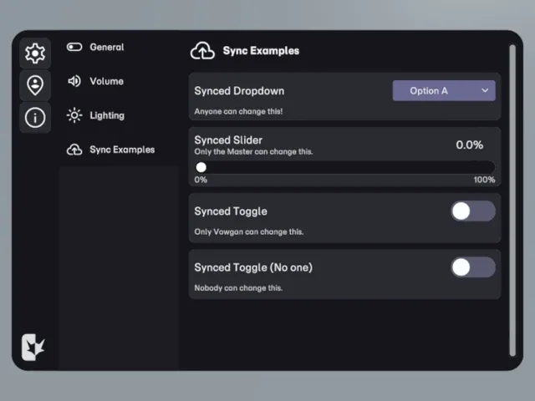The width and height of the screenshot is (535, 401).
Task: Click the Sync Examples heading text
Action: coord(261,51)
